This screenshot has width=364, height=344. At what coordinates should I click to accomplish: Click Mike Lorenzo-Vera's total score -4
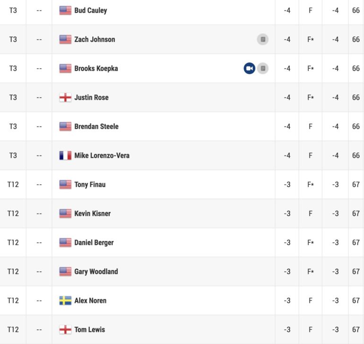(287, 155)
